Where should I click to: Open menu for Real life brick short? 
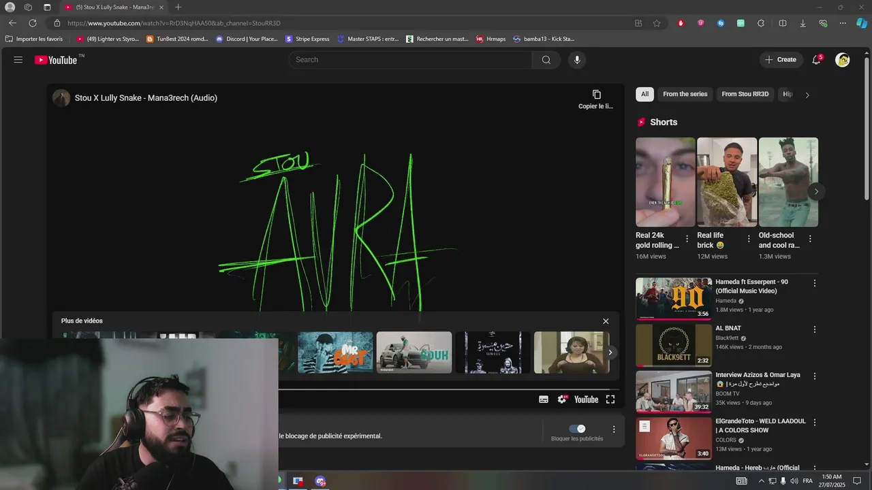pos(749,239)
